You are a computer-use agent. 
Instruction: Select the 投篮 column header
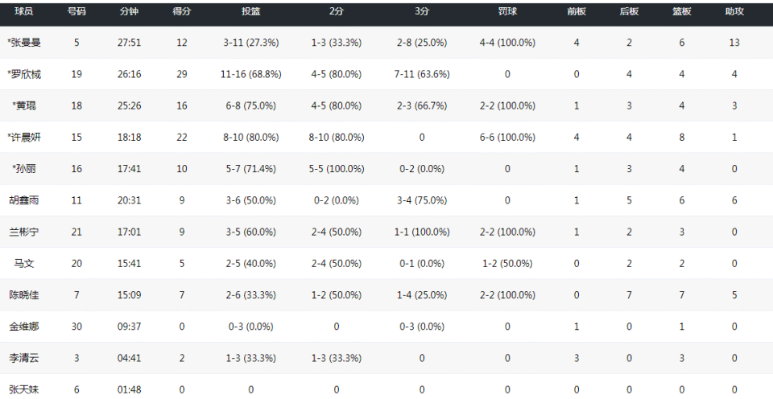[x=250, y=13]
